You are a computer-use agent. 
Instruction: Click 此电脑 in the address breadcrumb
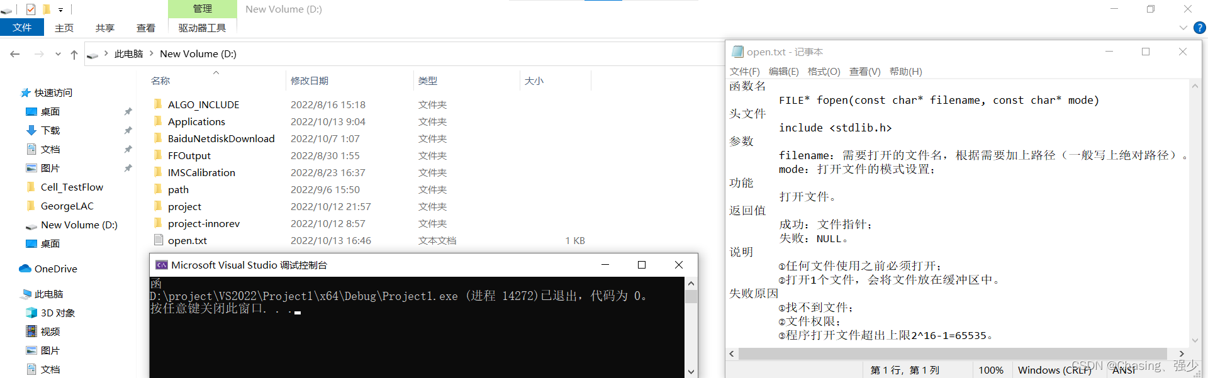[129, 54]
